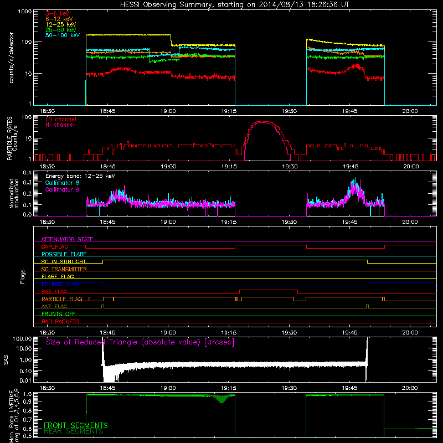Click the '100.00' tick on the SAS plot
This screenshot has height=443, width=443.
coord(22,338)
